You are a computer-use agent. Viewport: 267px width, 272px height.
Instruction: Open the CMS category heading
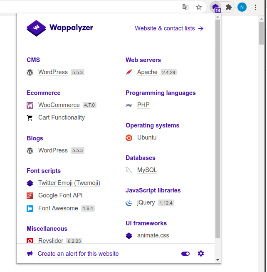pyautogui.click(x=33, y=60)
